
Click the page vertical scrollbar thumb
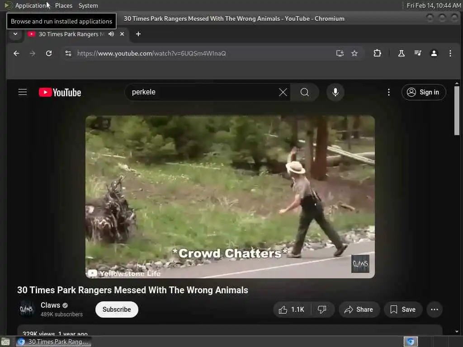pyautogui.click(x=457, y=111)
